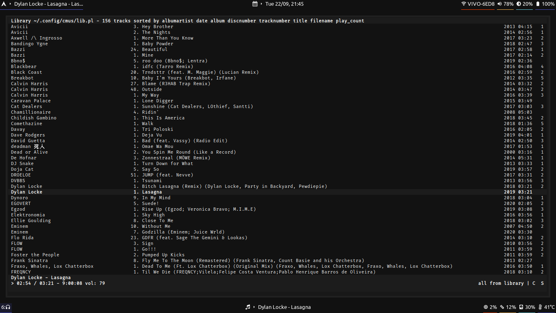Select 'Blame (R3HAB Trap Remix)' track
556x313 pixels.
(x=278, y=84)
